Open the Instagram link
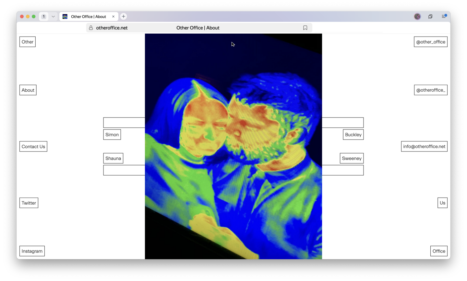 point(32,251)
